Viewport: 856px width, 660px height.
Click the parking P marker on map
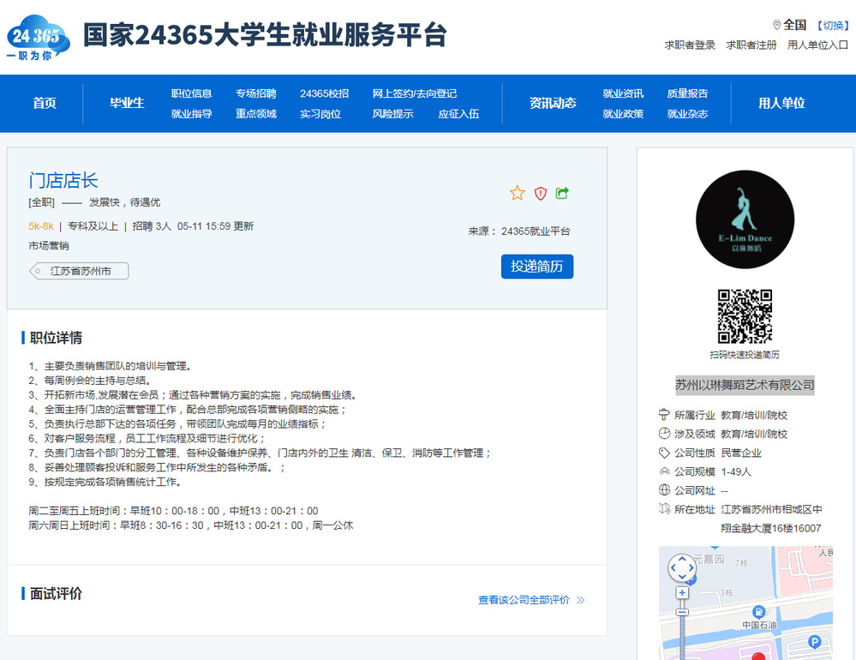815,641
